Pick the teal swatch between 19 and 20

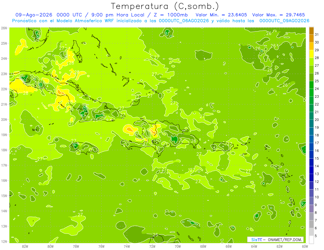click(311, 124)
